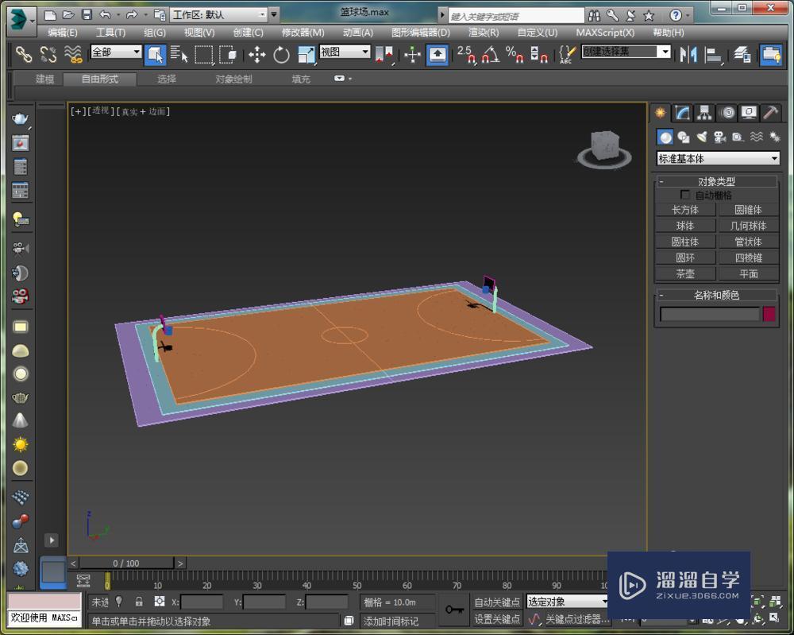Open the Utilities panel hammer icon
Image resolution: width=794 pixels, height=635 pixels.
(770, 113)
